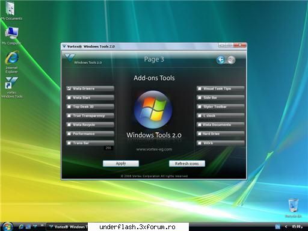Select Internet Explorer desktop icon
This screenshot has height=231, width=308.
click(x=11, y=62)
